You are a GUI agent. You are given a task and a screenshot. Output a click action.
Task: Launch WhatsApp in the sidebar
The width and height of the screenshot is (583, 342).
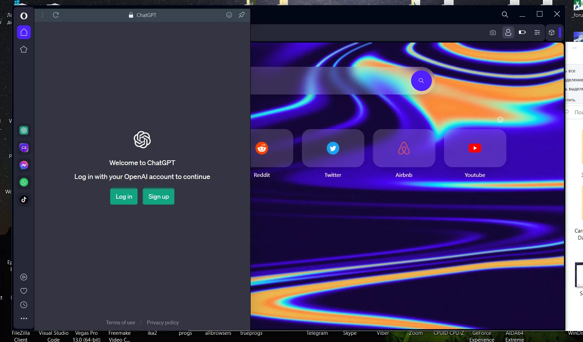pos(24,182)
